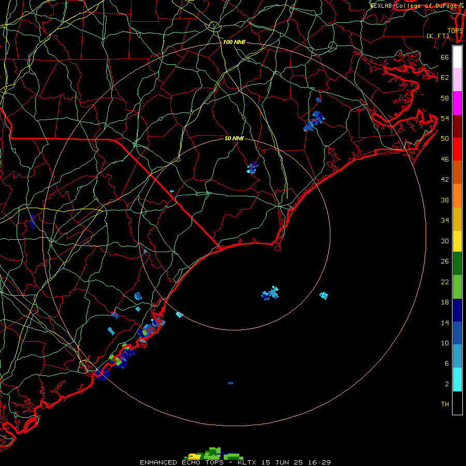Click the 26 on the scale

pyautogui.click(x=445, y=261)
